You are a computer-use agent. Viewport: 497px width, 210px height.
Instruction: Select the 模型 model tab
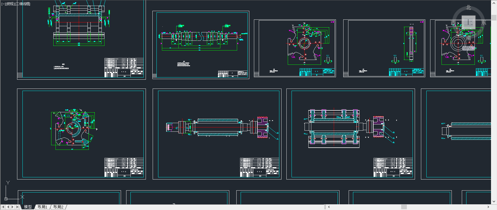pos(28,207)
